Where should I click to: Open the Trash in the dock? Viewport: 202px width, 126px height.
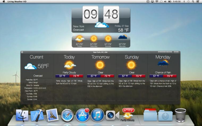click(x=180, y=115)
